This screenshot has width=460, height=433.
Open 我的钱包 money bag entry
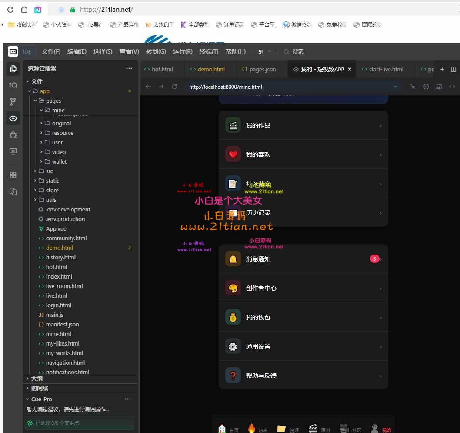303,317
